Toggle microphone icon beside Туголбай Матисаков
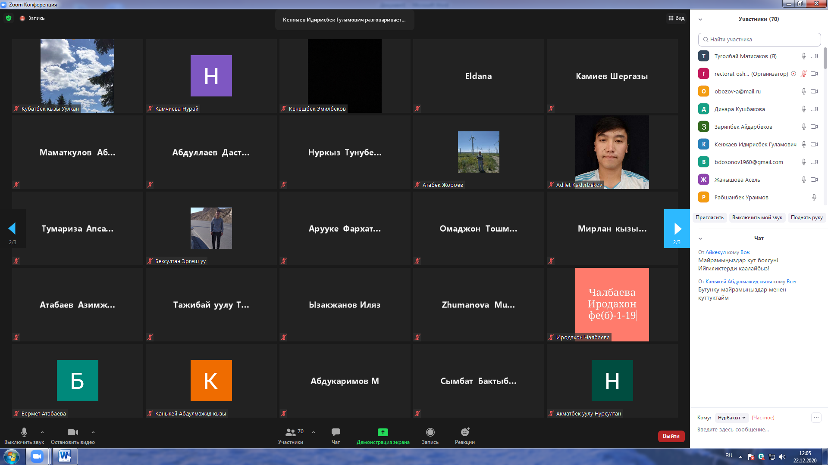This screenshot has width=828, height=465. click(803, 56)
